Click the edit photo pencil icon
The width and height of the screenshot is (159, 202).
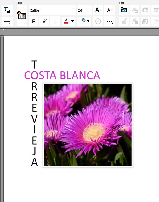click(x=123, y=21)
